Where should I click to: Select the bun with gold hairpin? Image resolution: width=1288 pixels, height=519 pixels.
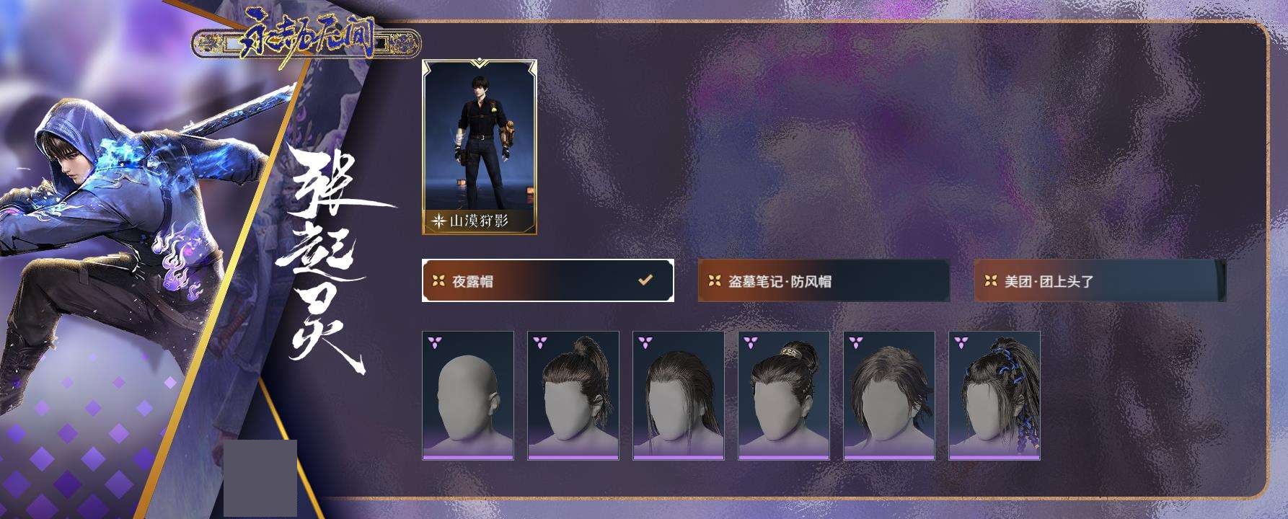784,396
